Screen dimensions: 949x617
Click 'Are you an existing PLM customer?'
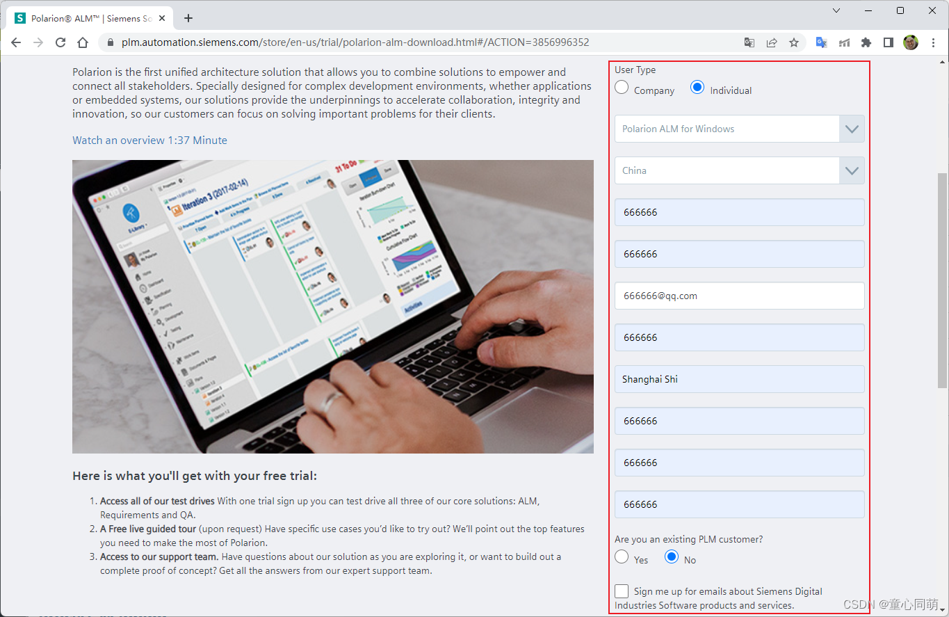(x=688, y=539)
